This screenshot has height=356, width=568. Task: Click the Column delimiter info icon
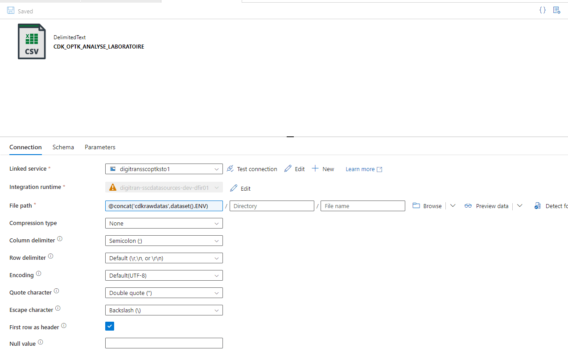[x=60, y=239]
